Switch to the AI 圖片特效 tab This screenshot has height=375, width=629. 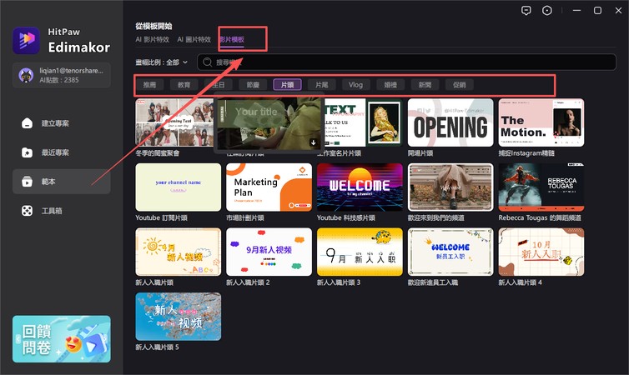(194, 39)
